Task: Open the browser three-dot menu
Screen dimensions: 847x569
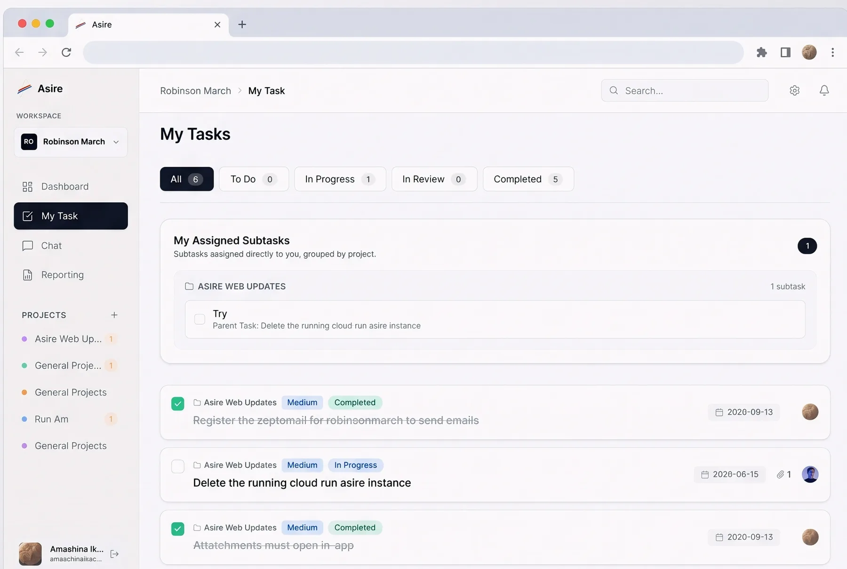Action: (x=832, y=52)
